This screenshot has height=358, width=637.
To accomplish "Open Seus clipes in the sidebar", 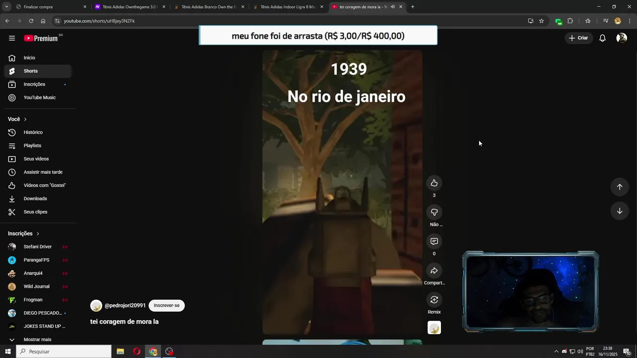I will pos(38,212).
